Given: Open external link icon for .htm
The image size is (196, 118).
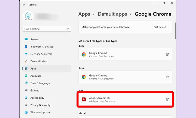Looking at the screenshot, I should (x=167, y=55).
